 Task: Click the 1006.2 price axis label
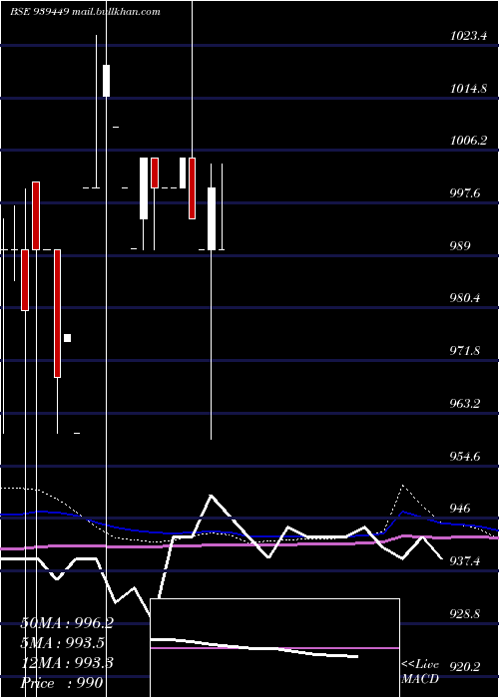(x=468, y=141)
